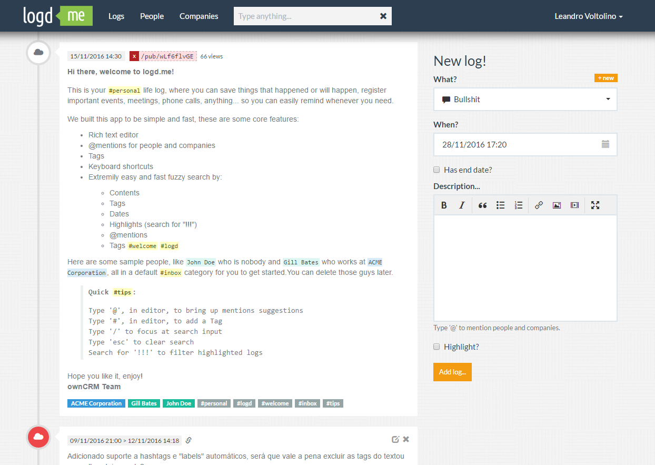The width and height of the screenshot is (655, 465).
Task: Open the calendar picker icon in When field
Action: click(x=606, y=144)
